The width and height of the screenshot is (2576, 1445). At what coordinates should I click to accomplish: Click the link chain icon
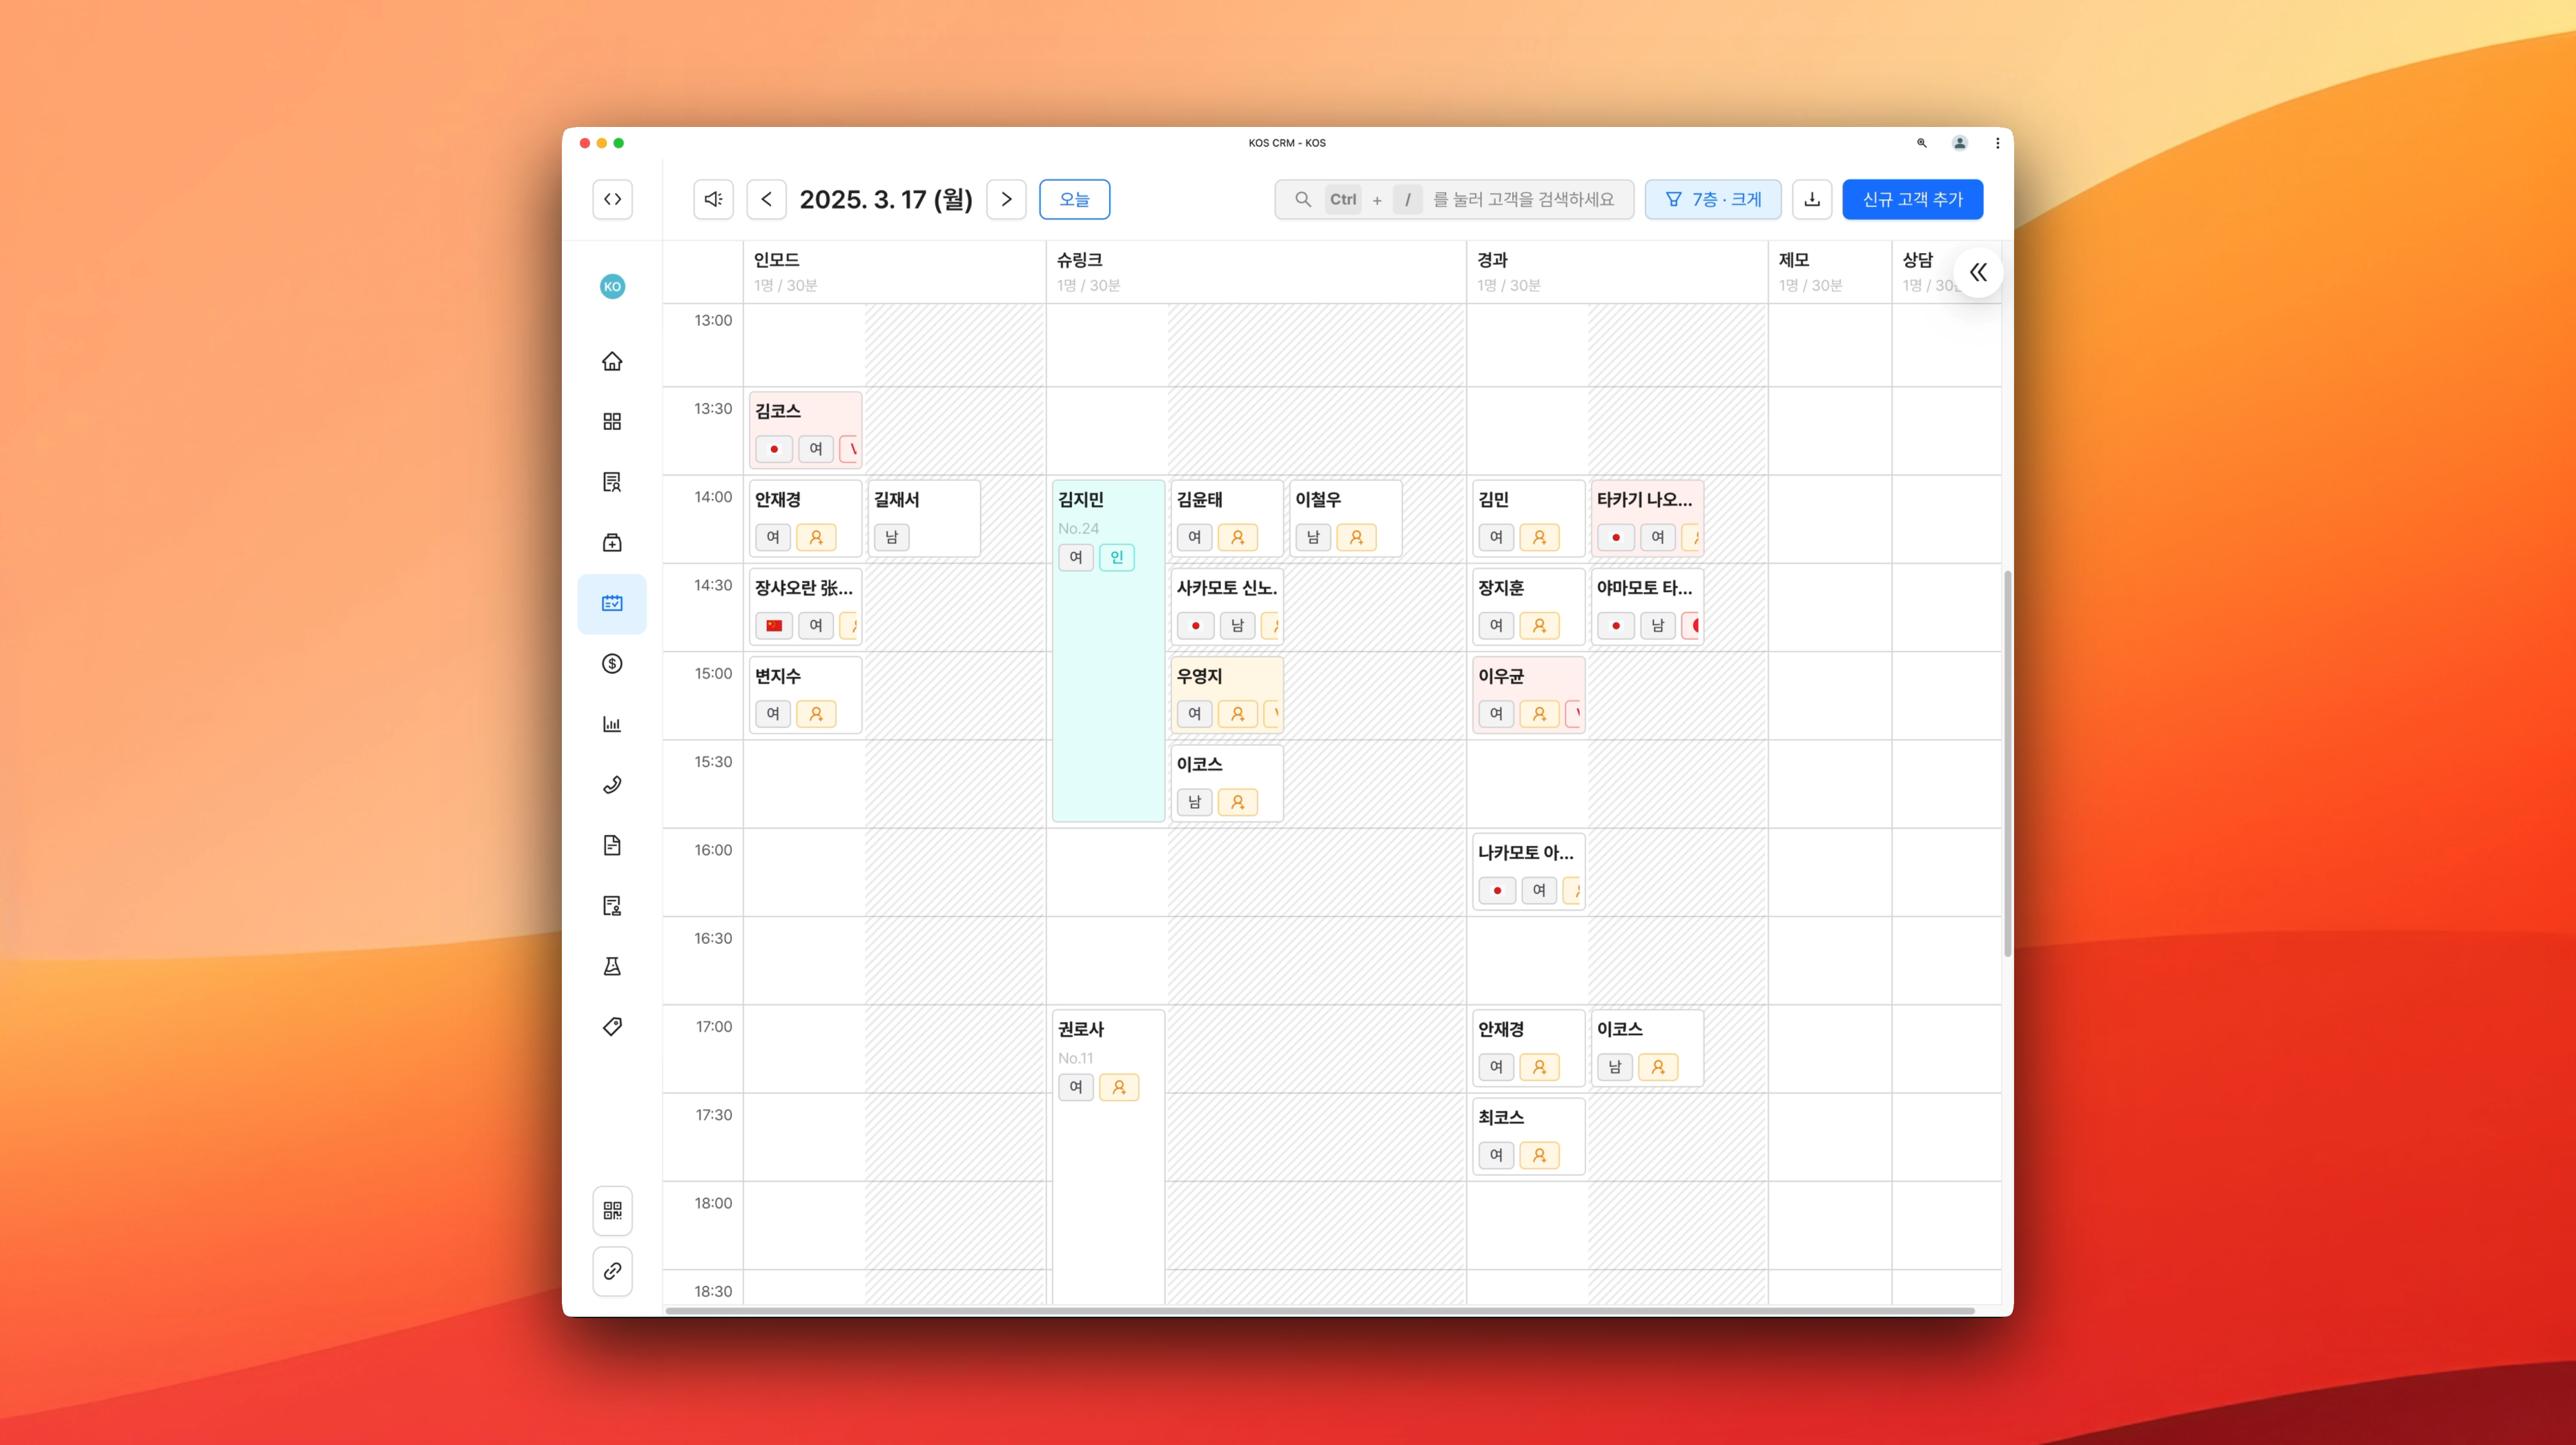click(x=612, y=1271)
